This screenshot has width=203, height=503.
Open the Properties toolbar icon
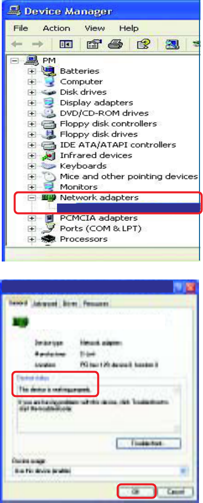tap(94, 44)
